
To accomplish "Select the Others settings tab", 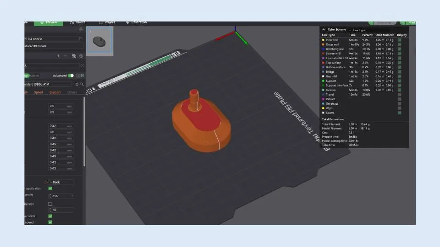I will click(72, 92).
